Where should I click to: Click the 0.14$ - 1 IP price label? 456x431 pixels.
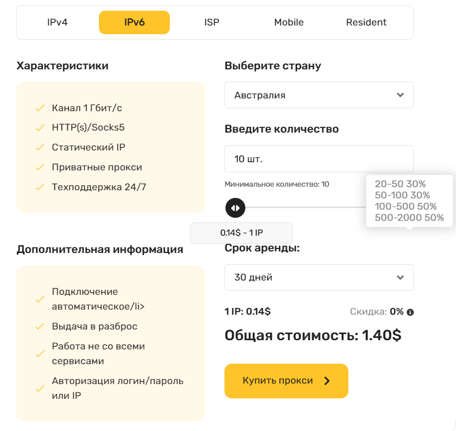click(241, 233)
